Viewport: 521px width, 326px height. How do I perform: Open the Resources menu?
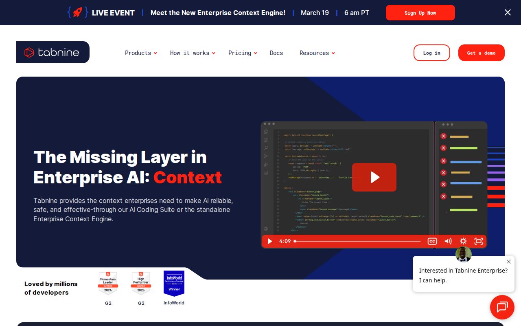tap(317, 53)
